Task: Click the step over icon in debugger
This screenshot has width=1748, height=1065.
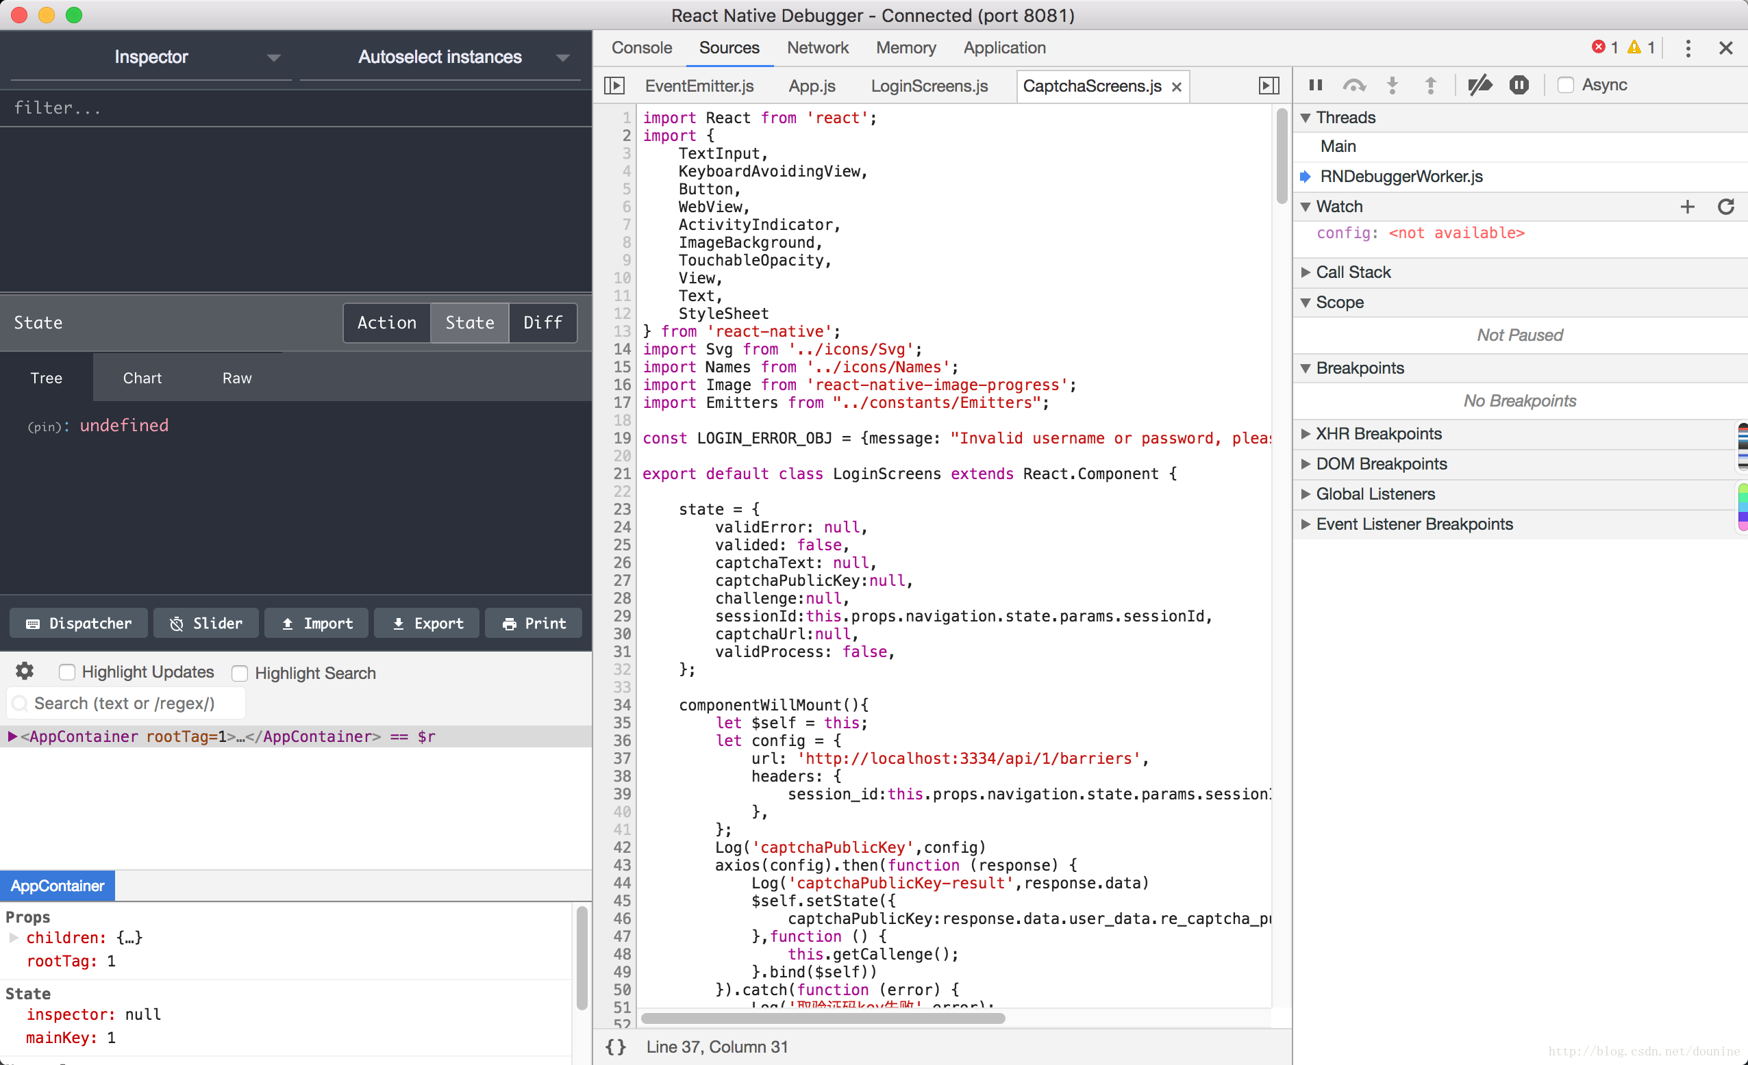Action: point(1355,85)
